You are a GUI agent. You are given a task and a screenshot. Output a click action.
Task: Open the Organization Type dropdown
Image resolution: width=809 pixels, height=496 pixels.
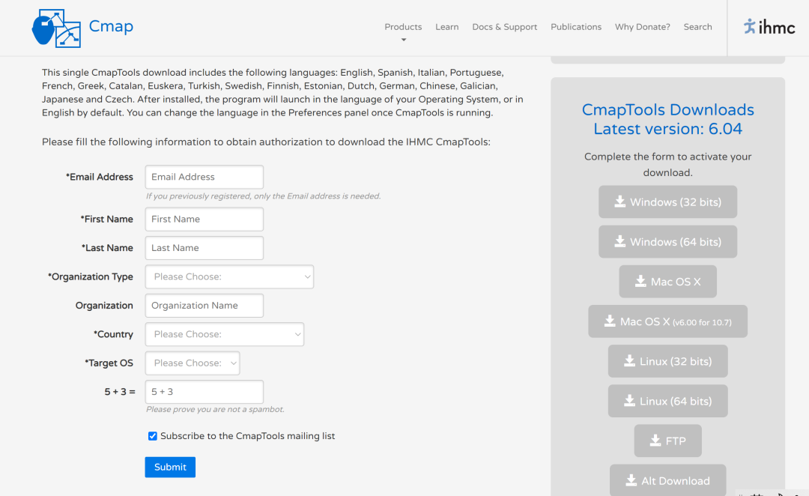[230, 277]
